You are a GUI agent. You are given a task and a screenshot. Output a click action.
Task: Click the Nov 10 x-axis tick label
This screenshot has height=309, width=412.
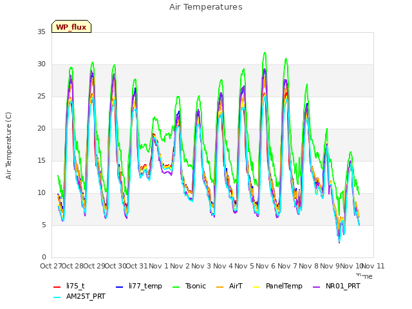click(351, 266)
